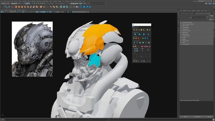This screenshot has height=121, width=215.
Task: Pick the red sphere swatch in floating panel
Action: [141, 38]
